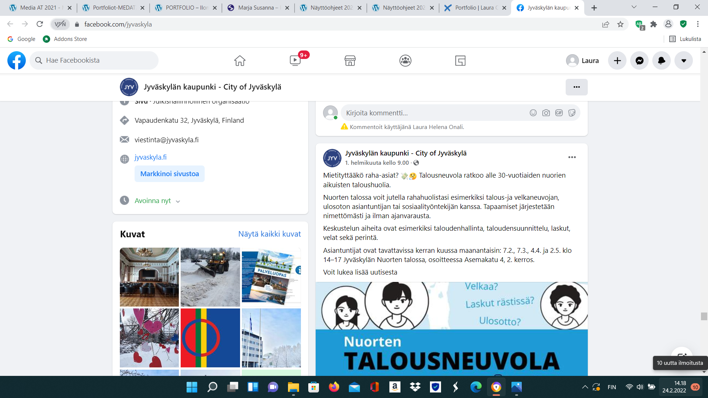Click the 10 uutta ilmoitusta popup

(x=680, y=363)
